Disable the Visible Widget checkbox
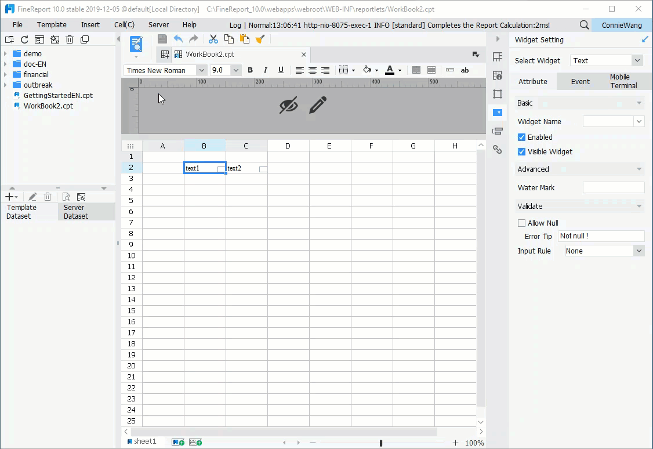653x449 pixels. (x=521, y=151)
